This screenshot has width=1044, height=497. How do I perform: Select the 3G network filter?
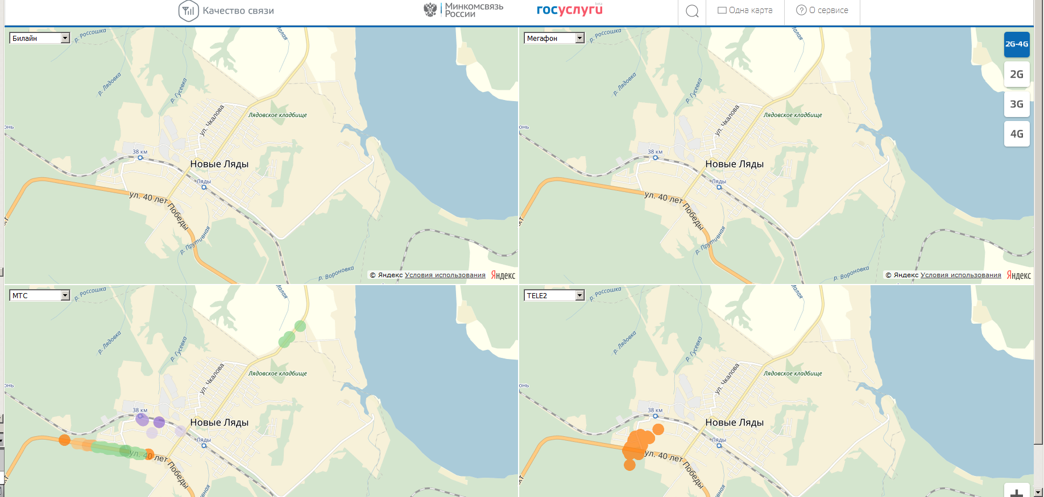pyautogui.click(x=1017, y=104)
